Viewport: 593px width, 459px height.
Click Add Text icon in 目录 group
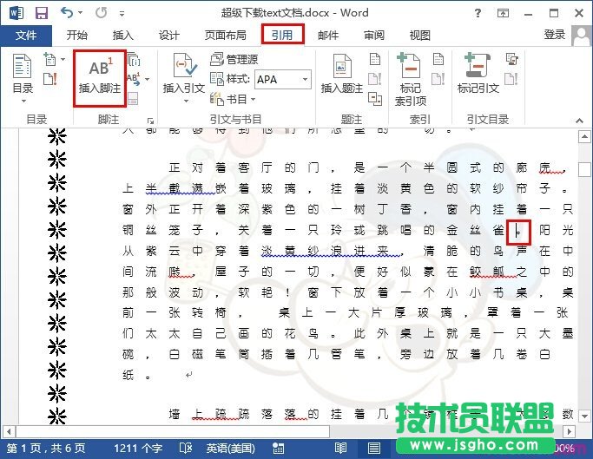point(50,59)
